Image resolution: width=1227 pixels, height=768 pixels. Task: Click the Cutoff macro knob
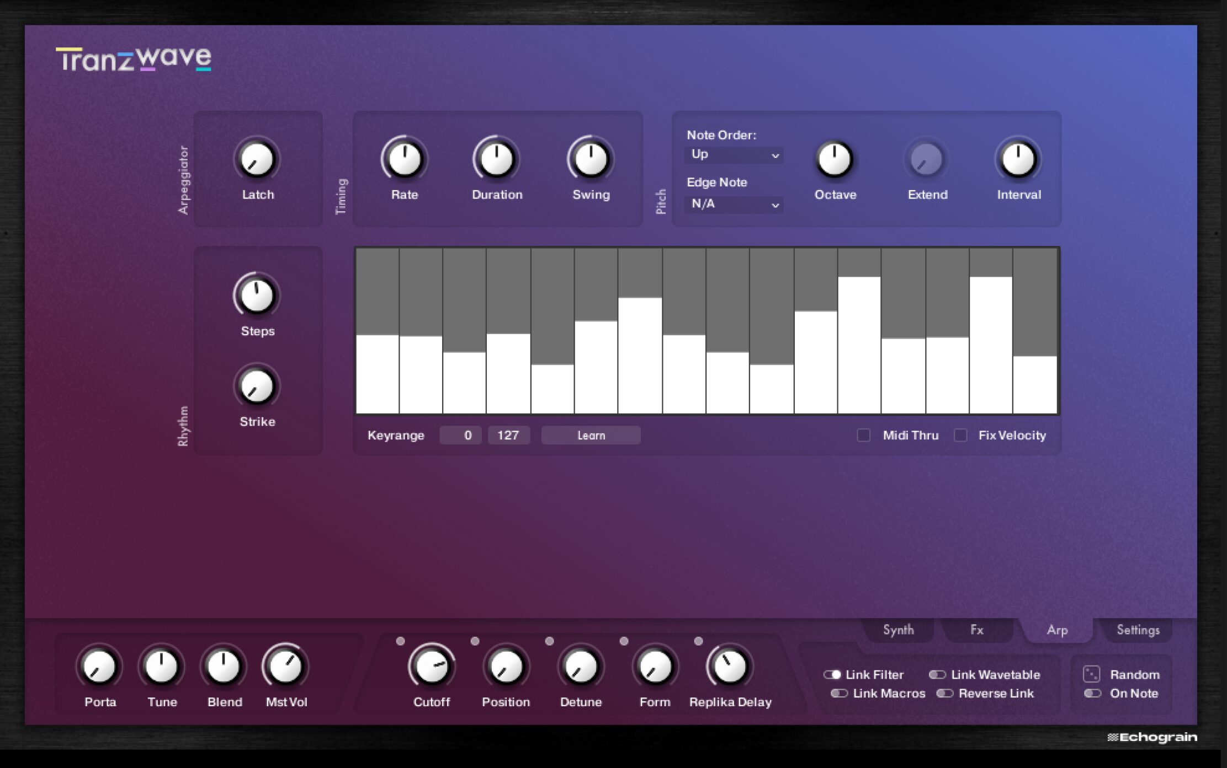pos(432,667)
